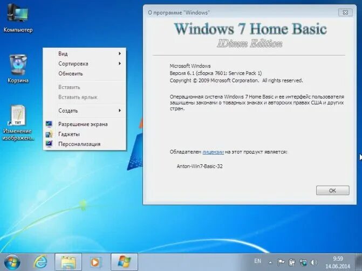Show hidden tray icons arrow
The height and width of the screenshot is (271, 362).
(x=270, y=262)
